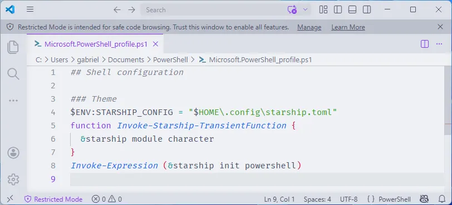
Task: Toggle the bottom panel
Action: 352,10
